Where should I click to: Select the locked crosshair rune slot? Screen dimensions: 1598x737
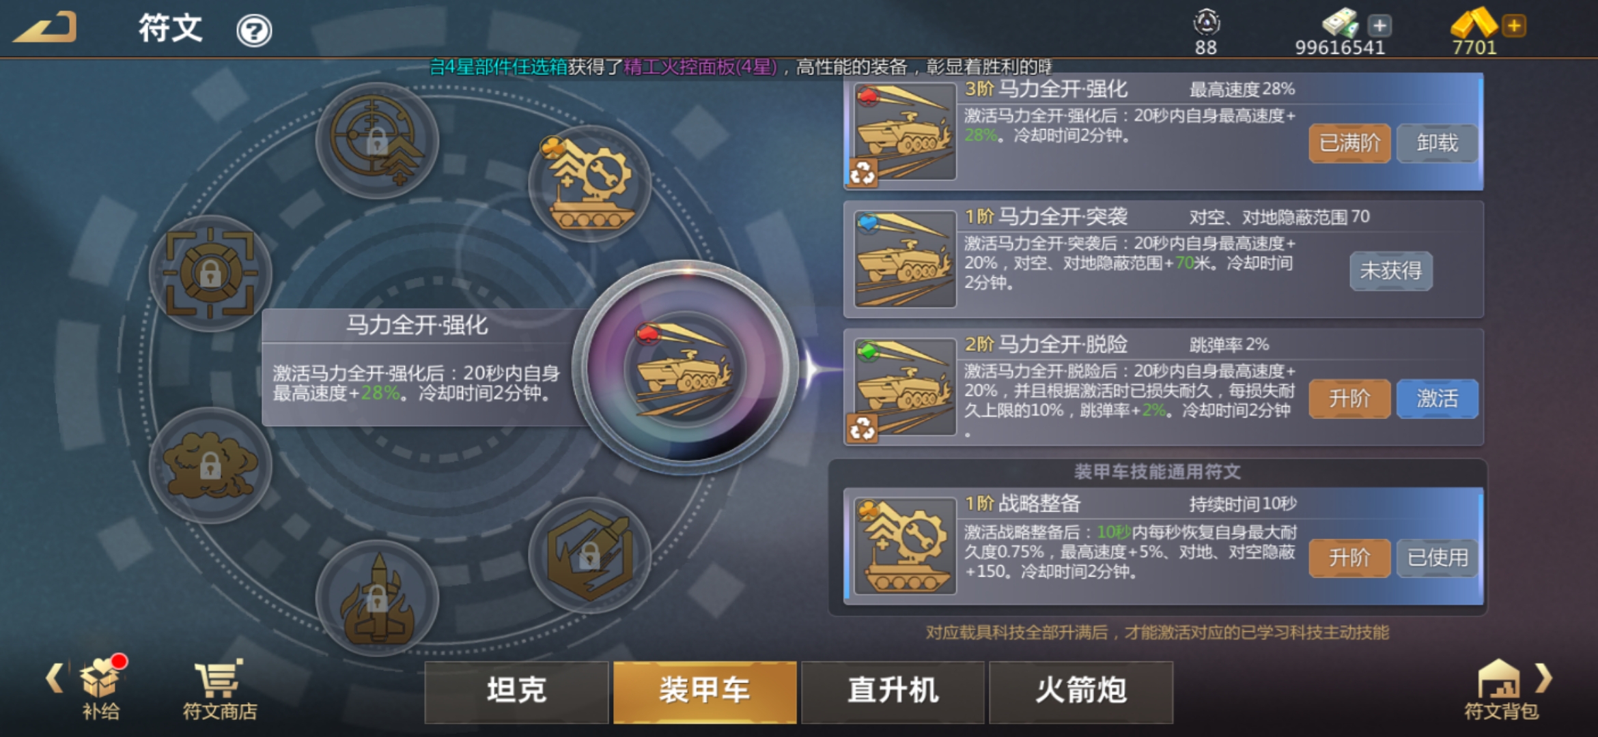(x=377, y=141)
